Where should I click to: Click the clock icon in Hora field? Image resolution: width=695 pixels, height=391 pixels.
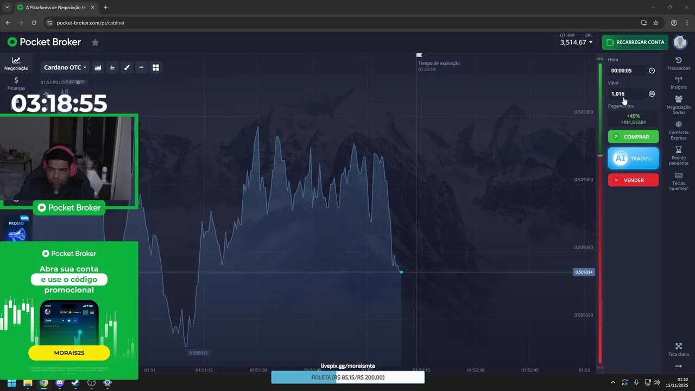[x=652, y=71]
